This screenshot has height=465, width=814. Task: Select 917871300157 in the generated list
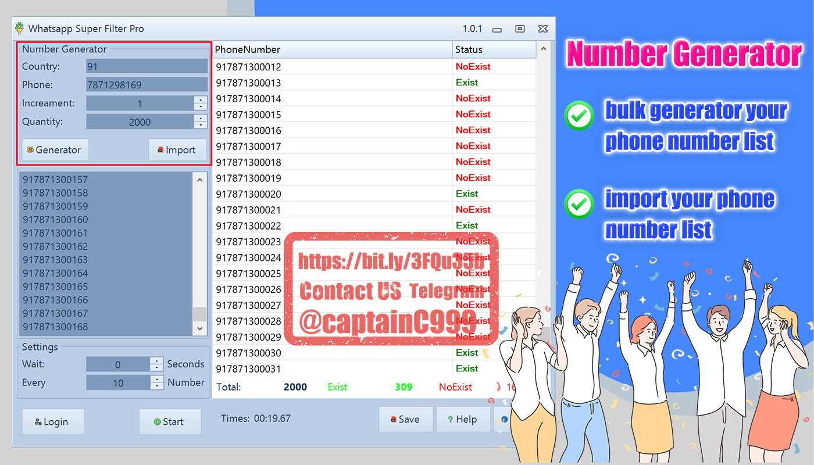[x=55, y=180]
